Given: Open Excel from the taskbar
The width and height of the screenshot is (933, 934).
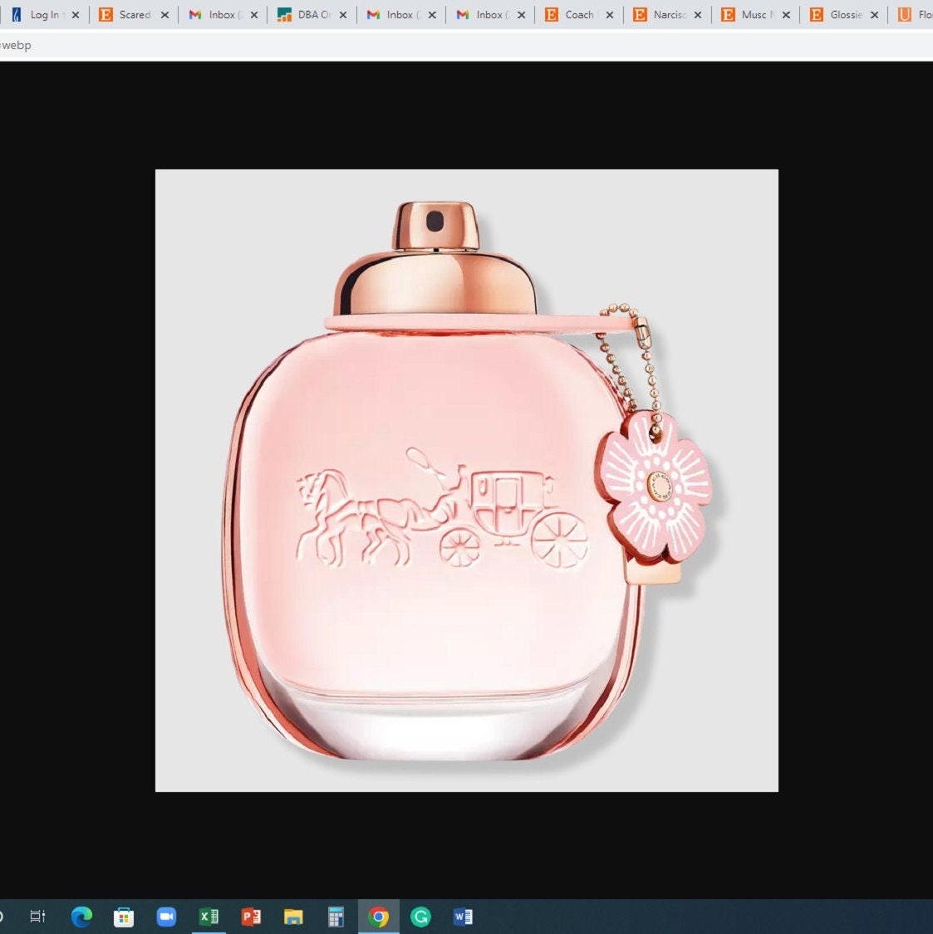Looking at the screenshot, I should (x=209, y=916).
